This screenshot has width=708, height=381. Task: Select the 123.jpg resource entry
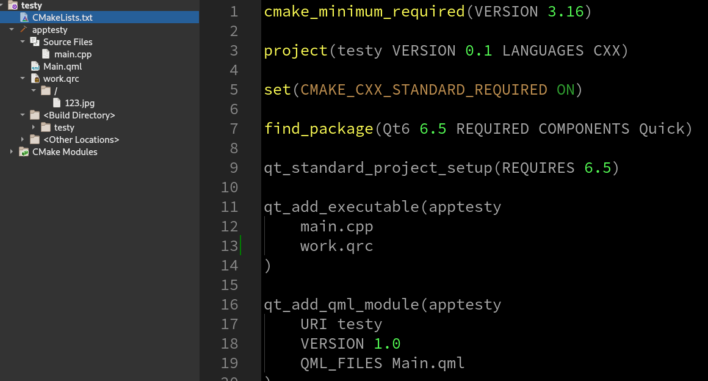coord(79,103)
